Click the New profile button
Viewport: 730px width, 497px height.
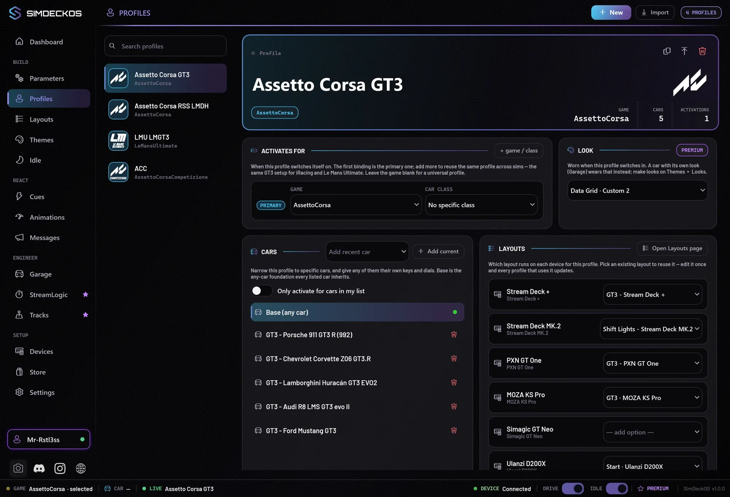pyautogui.click(x=611, y=12)
